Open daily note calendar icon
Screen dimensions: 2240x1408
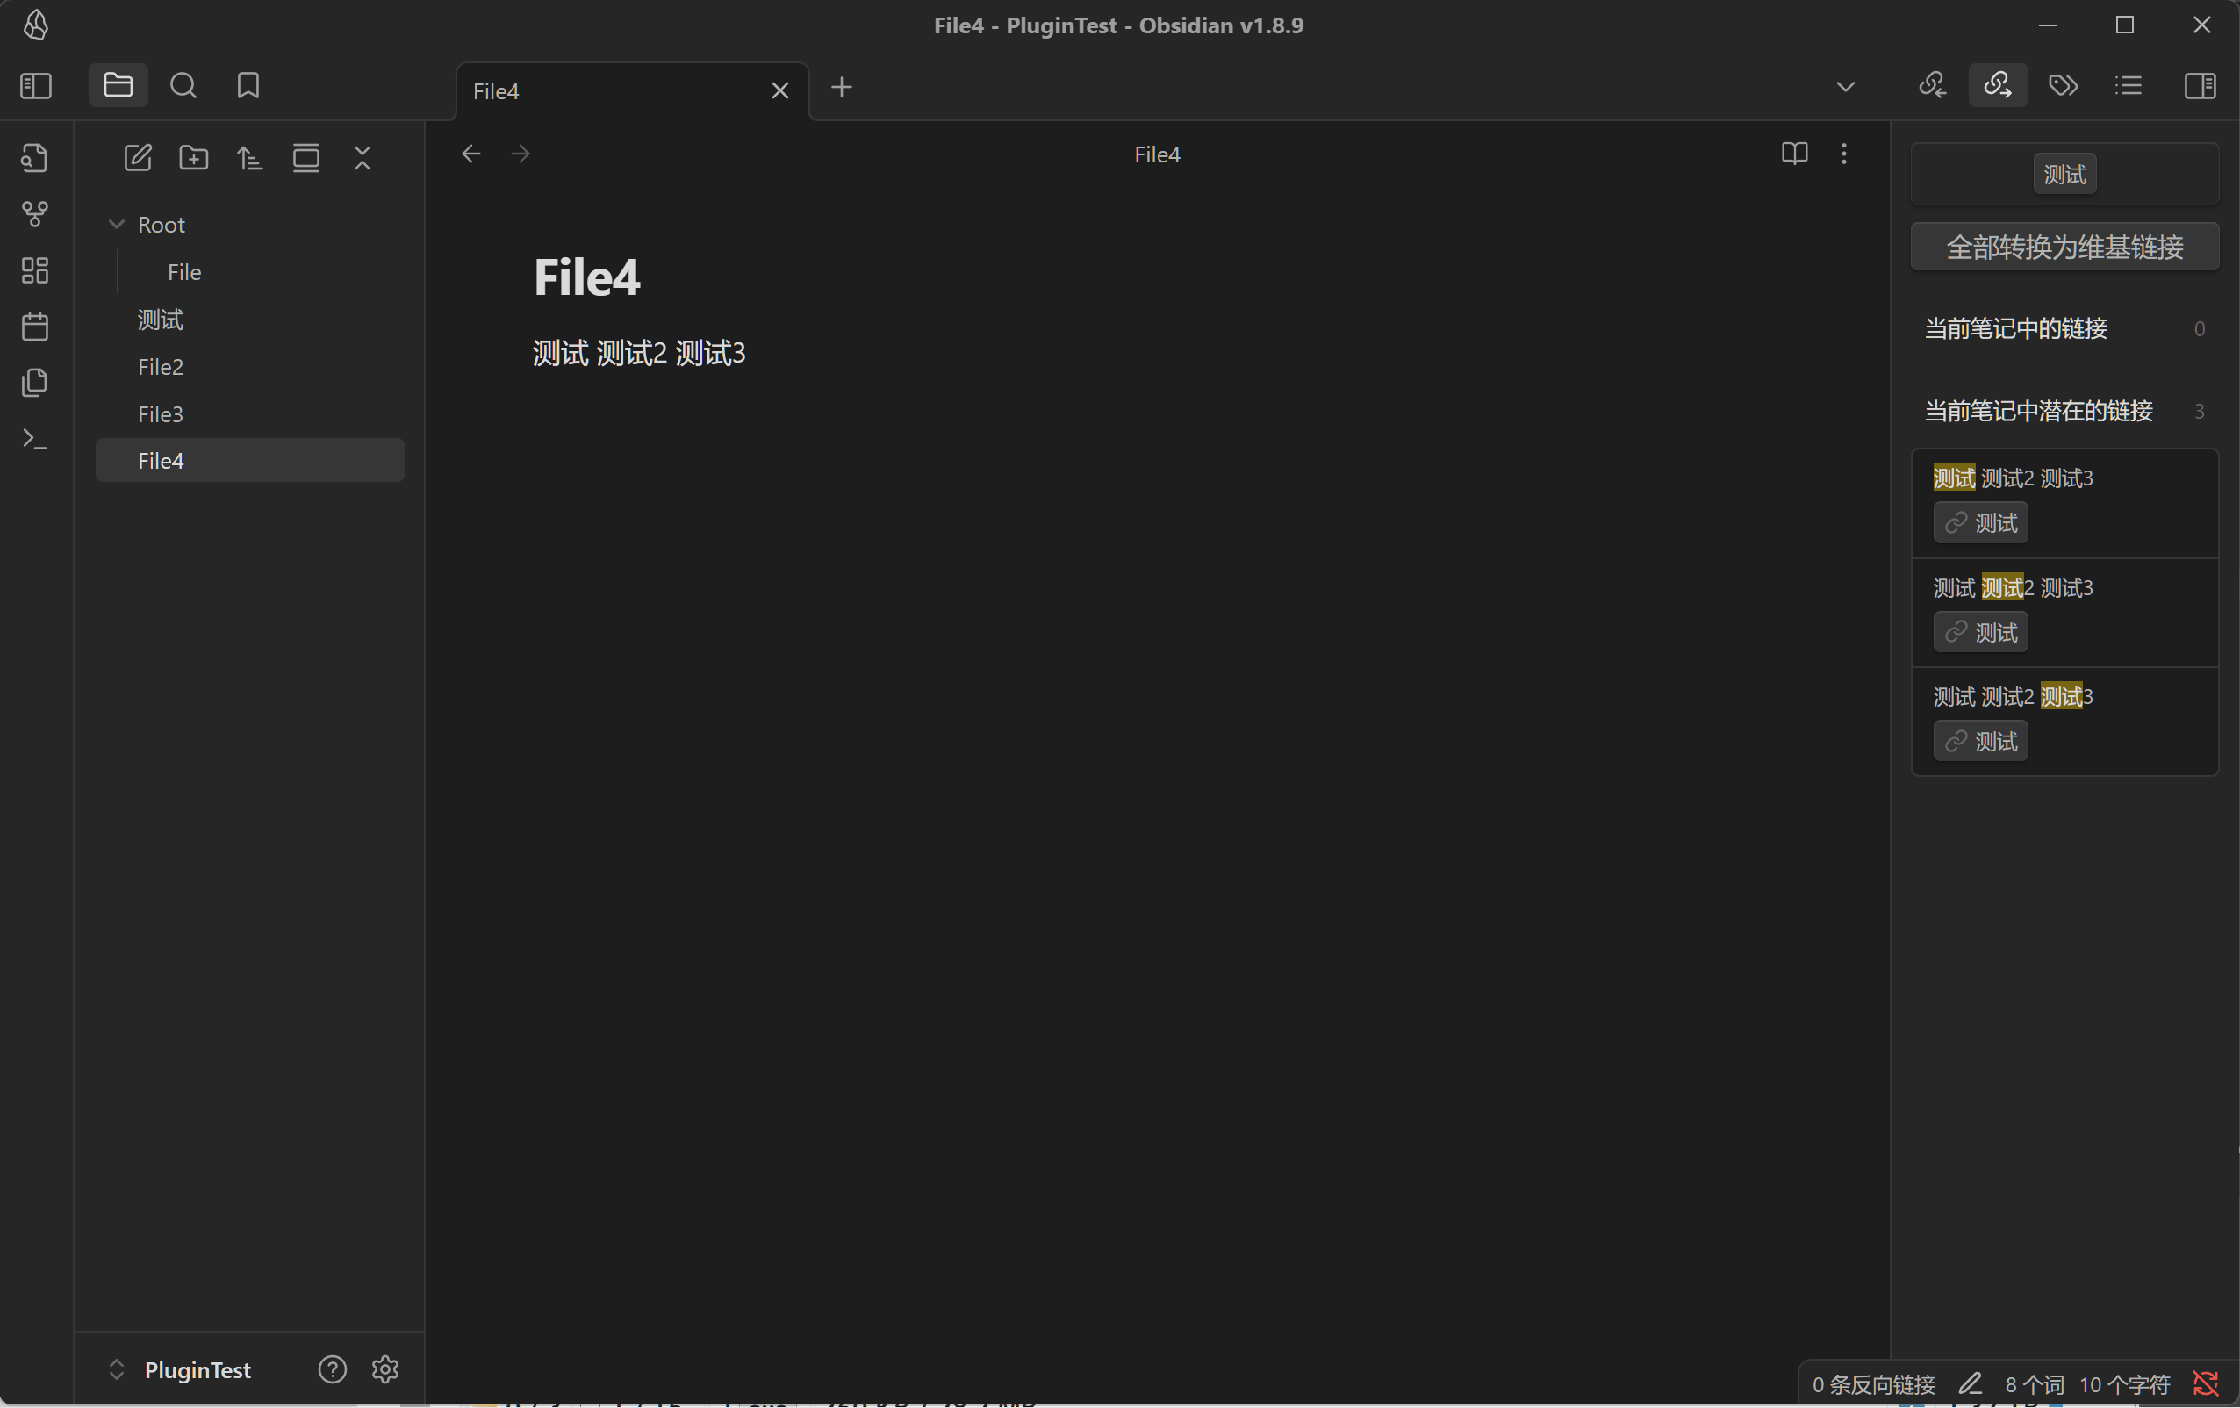[x=35, y=327]
